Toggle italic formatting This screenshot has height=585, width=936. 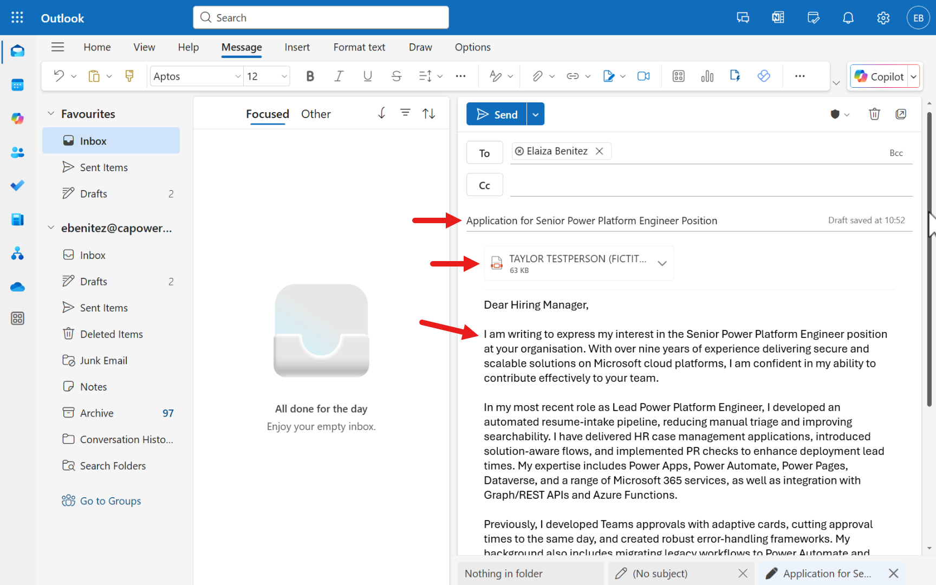tap(339, 76)
